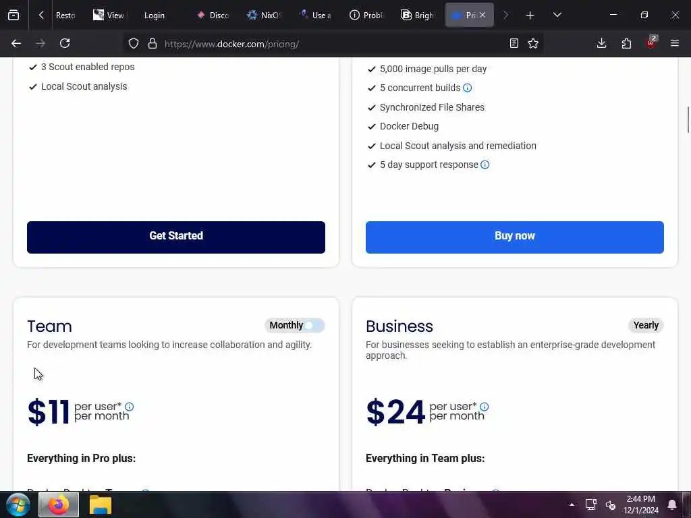This screenshot has height=518, width=691.
Task: Open the Windows Start menu
Action: click(x=18, y=505)
